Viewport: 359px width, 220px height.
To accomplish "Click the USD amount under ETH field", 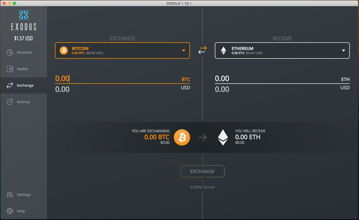I will [x=282, y=89].
